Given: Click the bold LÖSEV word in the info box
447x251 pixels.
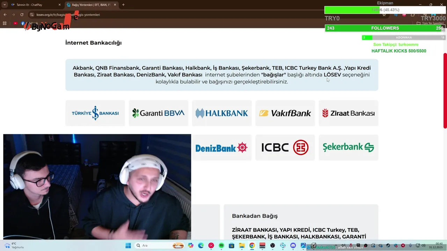Looking at the screenshot, I should 332,75.
